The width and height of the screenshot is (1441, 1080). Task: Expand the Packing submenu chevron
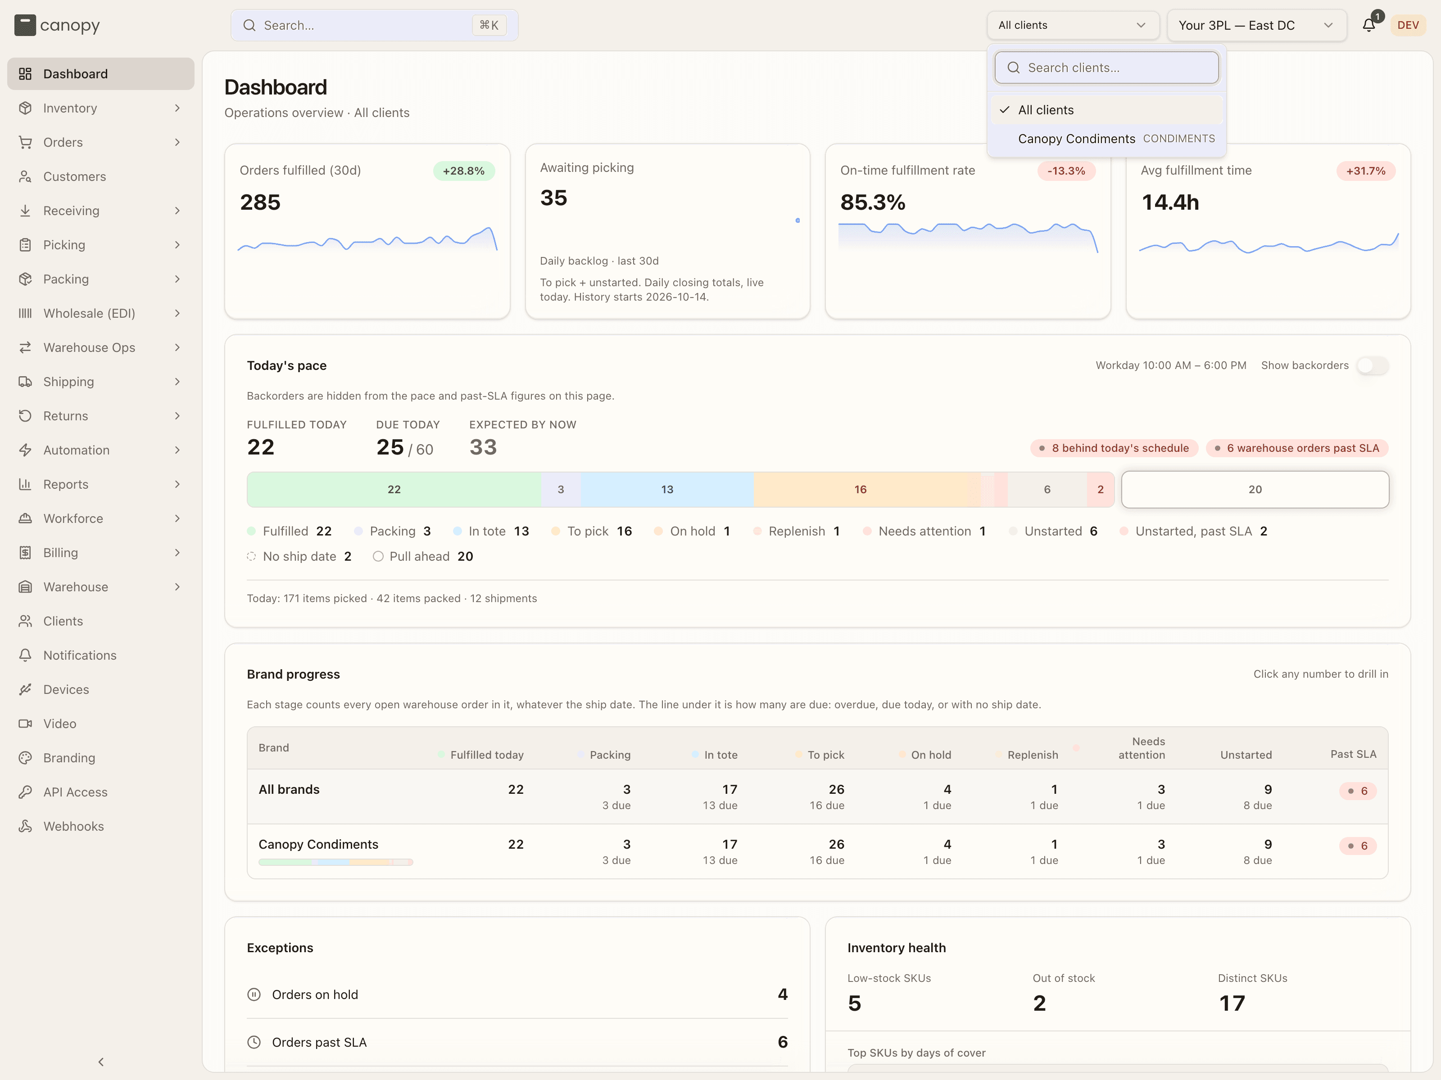177,279
